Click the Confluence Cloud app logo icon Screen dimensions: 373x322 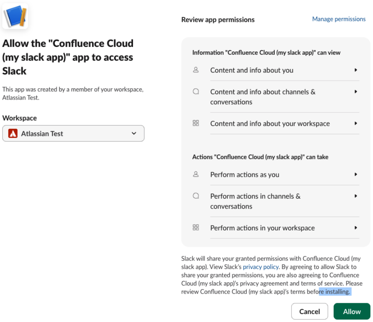tap(15, 16)
